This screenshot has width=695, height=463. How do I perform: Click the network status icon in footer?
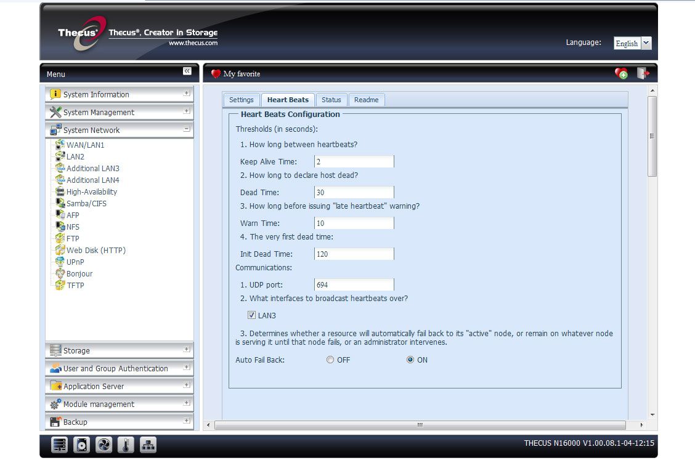point(148,445)
